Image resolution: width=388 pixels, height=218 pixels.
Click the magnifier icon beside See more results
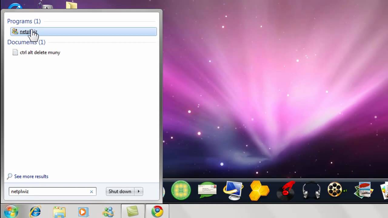point(10,176)
